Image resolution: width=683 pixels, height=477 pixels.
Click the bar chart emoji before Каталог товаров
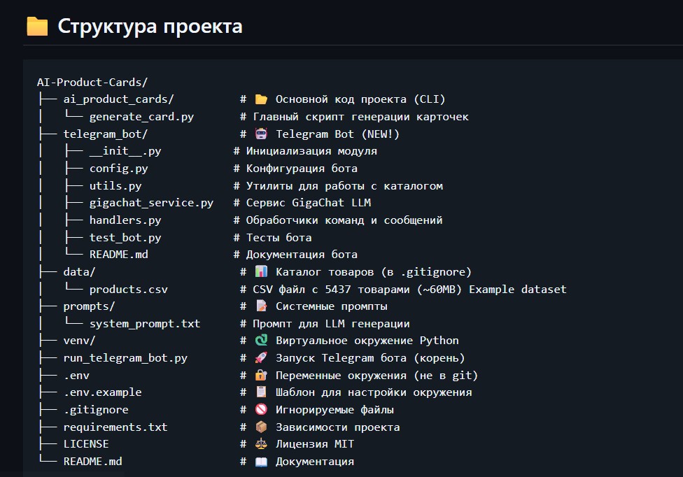click(261, 271)
